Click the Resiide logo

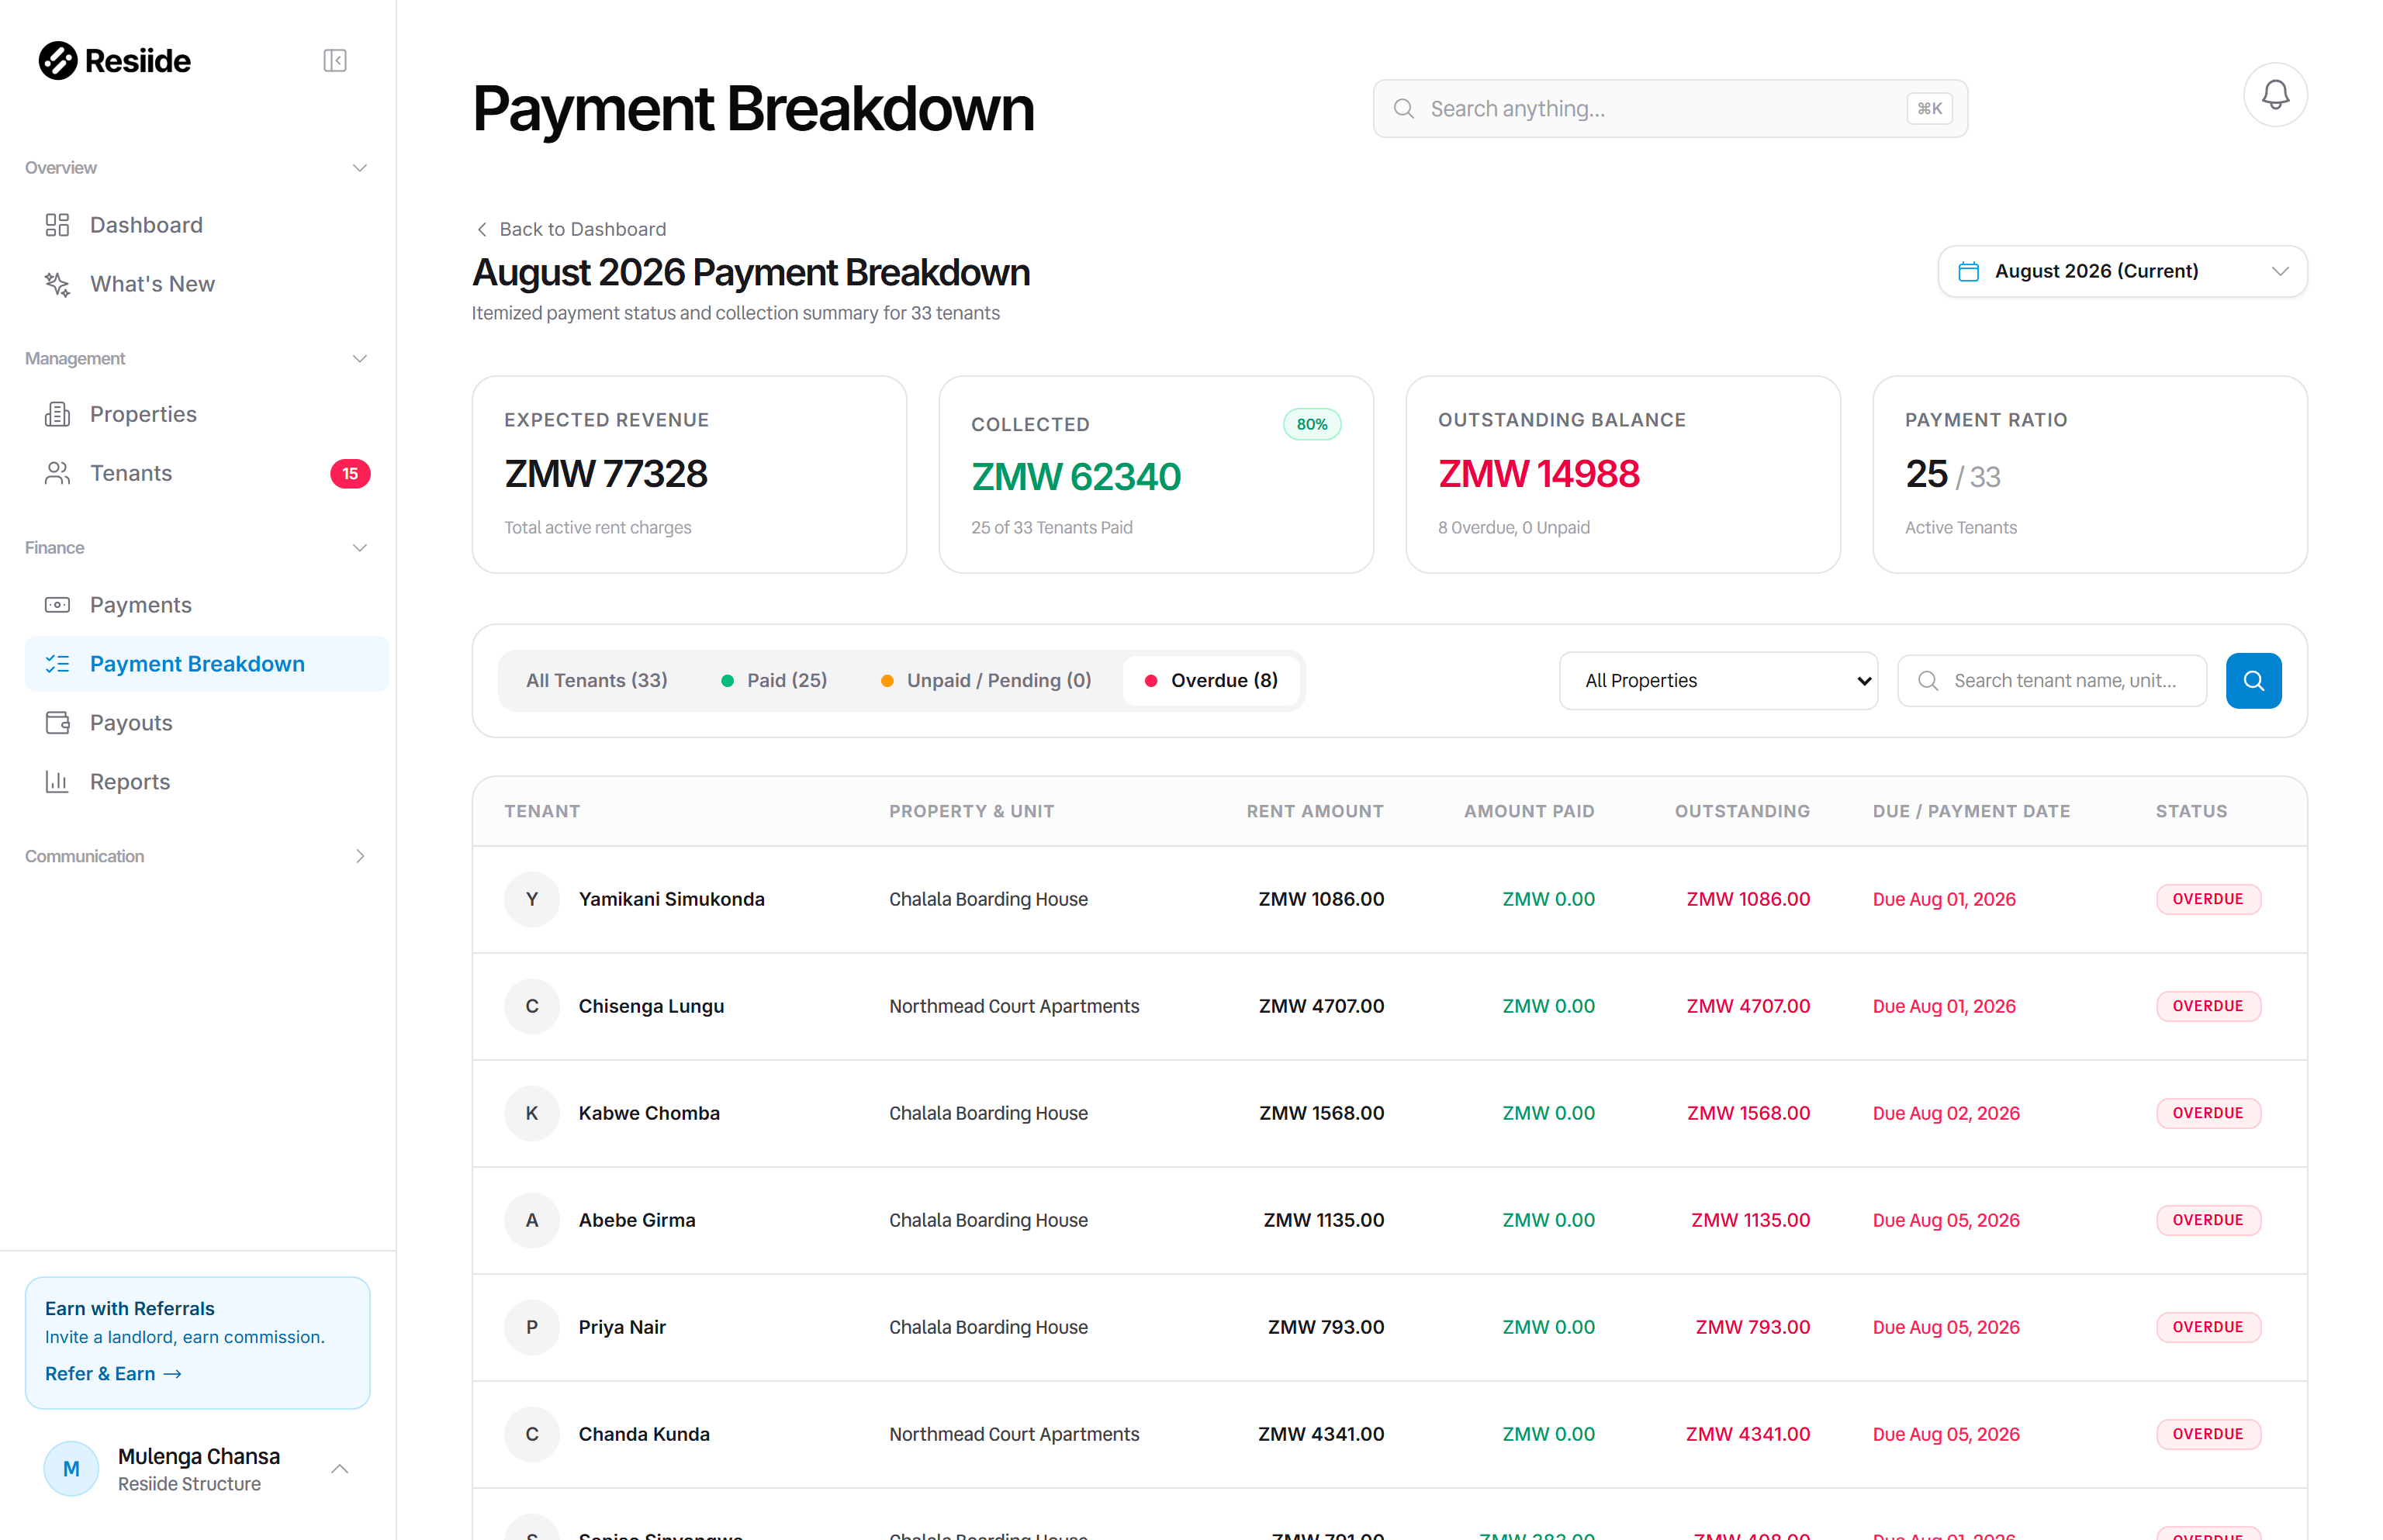pos(113,60)
